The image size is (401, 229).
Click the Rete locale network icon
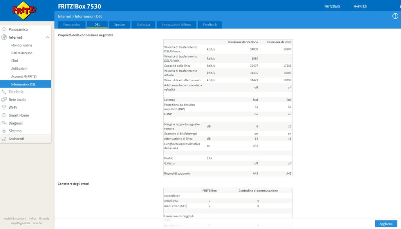click(x=4, y=100)
